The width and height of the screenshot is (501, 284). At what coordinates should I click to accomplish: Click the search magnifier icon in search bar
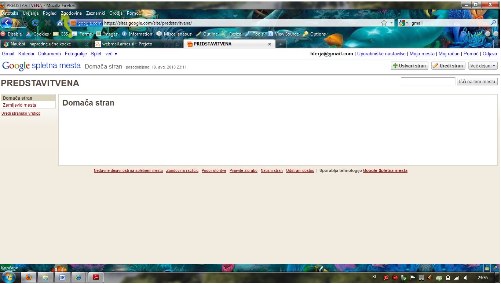point(494,23)
